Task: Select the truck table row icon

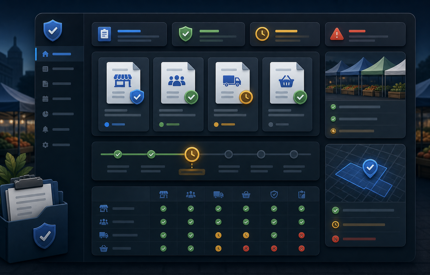Action: click(104, 235)
